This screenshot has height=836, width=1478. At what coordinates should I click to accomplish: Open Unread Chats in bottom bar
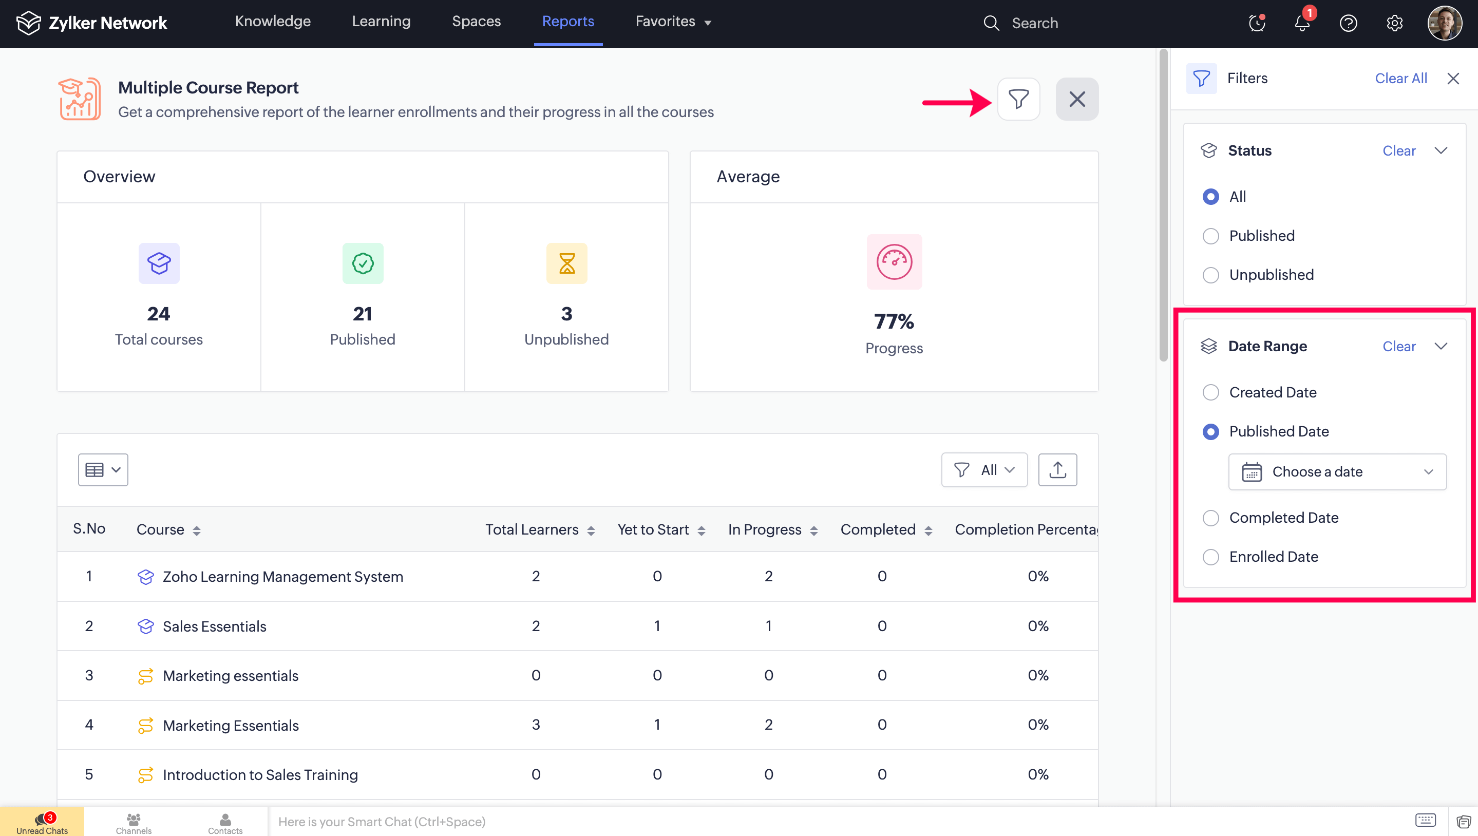(42, 822)
